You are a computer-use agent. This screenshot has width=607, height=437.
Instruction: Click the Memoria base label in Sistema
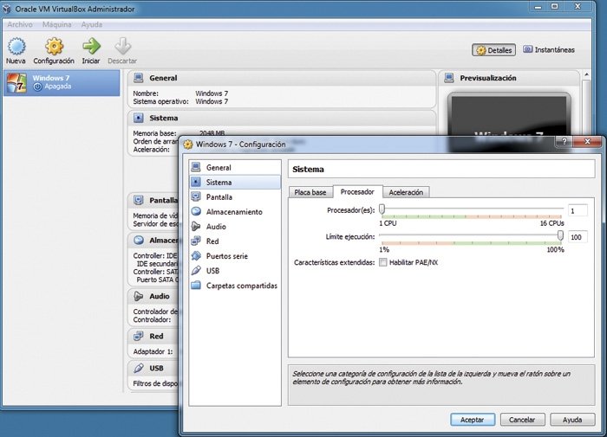click(154, 133)
